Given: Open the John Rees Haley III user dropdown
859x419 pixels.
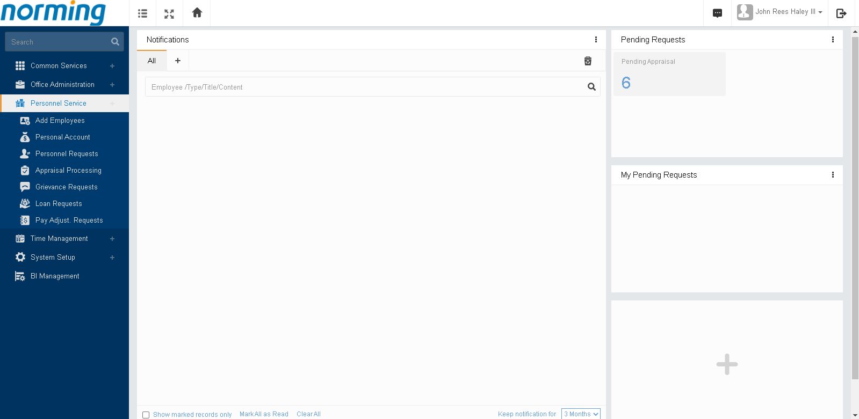Looking at the screenshot, I should (789, 12).
